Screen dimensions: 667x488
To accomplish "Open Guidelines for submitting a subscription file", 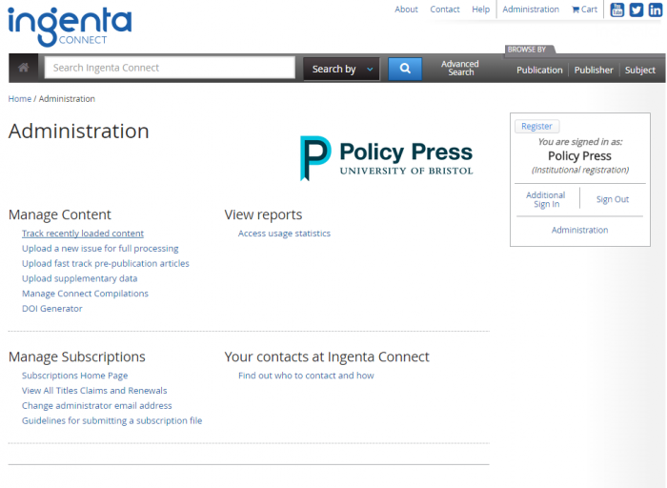I will click(111, 420).
